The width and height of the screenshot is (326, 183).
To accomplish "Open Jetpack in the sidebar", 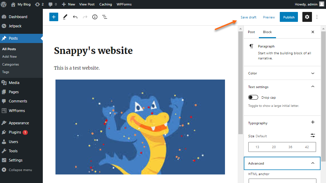I will (21, 26).
